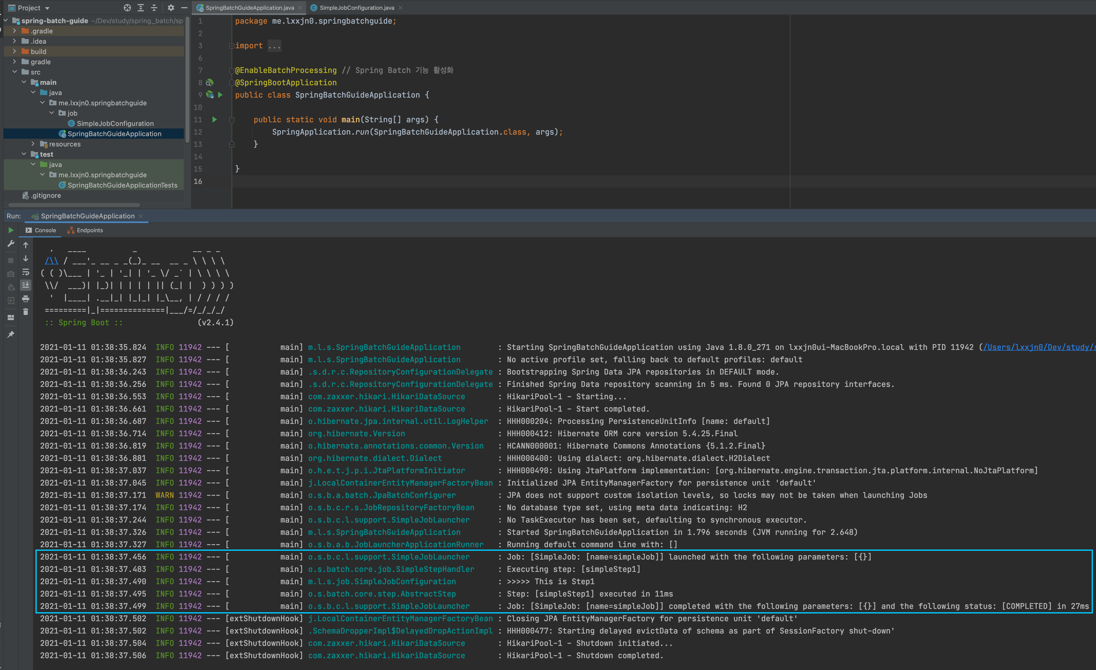This screenshot has width=1096, height=670.
Task: Click the run gutter icon beside main method
Action: pyautogui.click(x=214, y=119)
